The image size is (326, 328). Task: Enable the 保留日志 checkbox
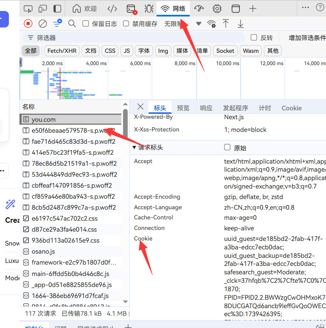click(86, 24)
